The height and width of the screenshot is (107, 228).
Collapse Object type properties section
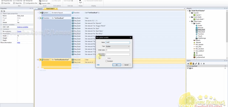pos(1,13)
